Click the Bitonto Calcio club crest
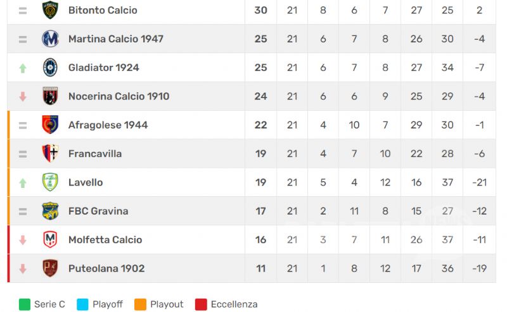The image size is (507, 312). (50, 10)
